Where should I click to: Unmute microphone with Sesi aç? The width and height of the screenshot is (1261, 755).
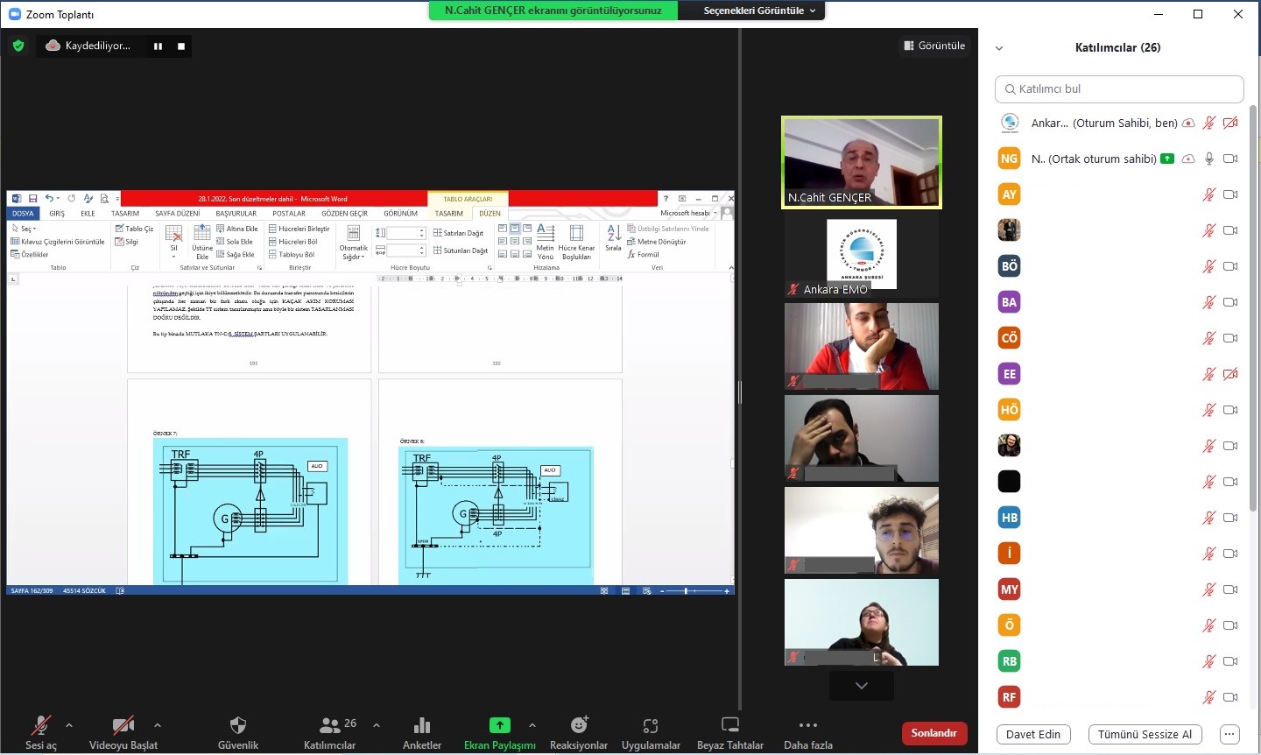click(x=40, y=732)
